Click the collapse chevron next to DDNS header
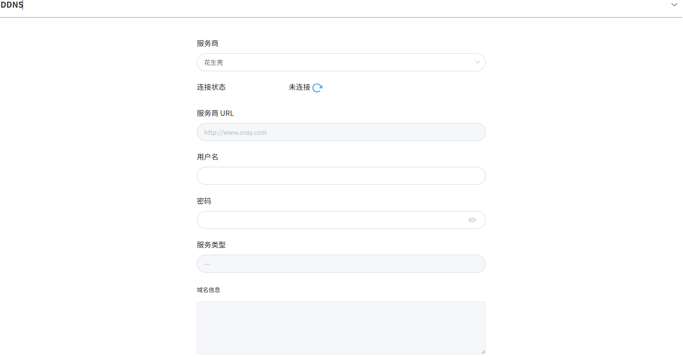 [x=674, y=5]
